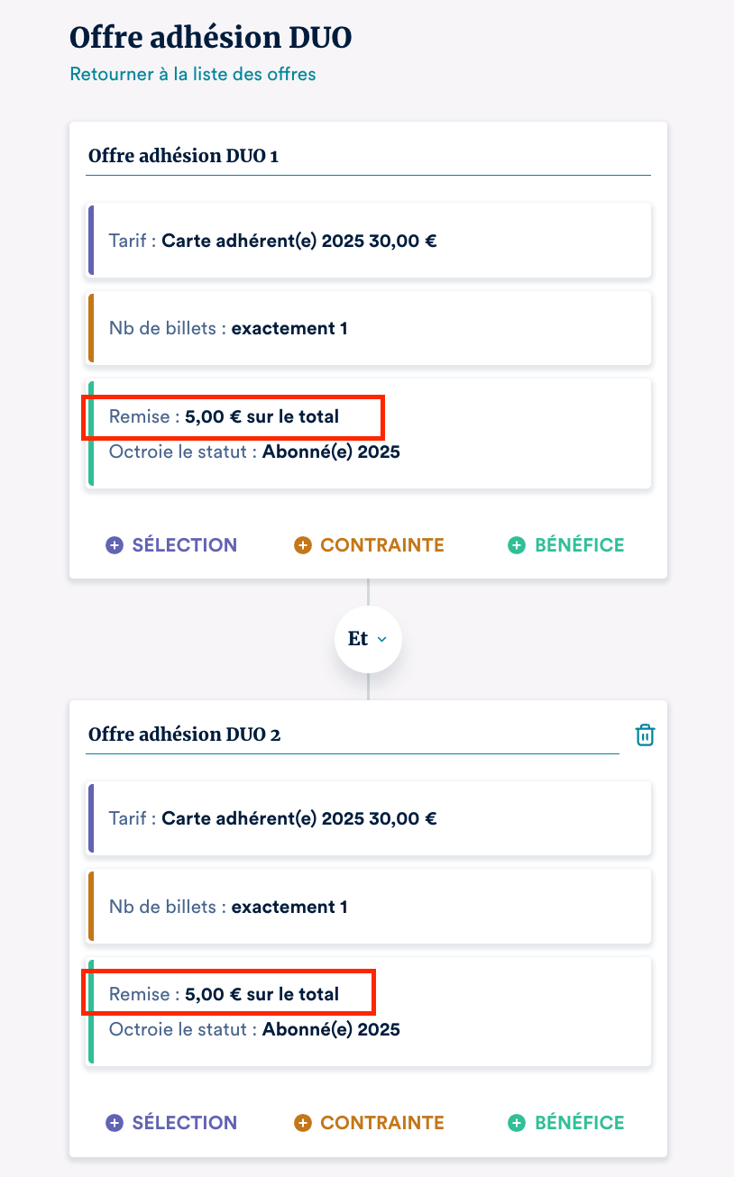This screenshot has height=1177, width=734.
Task: Click the "Offre adhésion DUO" page heading
Action: tap(210, 38)
